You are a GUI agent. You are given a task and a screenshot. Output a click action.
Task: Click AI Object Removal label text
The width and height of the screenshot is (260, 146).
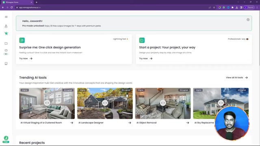pos(146,122)
